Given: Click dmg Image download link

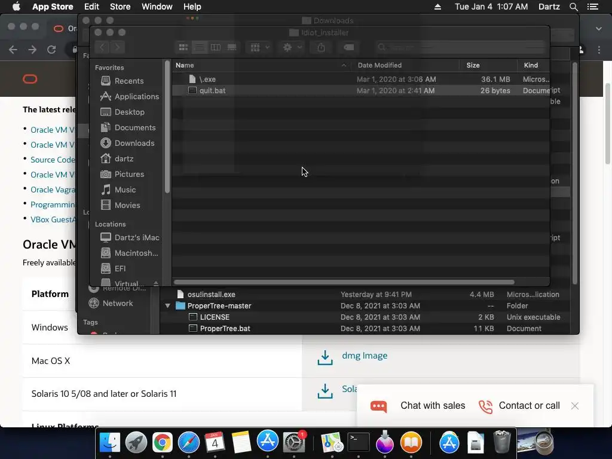Looking at the screenshot, I should [x=365, y=356].
